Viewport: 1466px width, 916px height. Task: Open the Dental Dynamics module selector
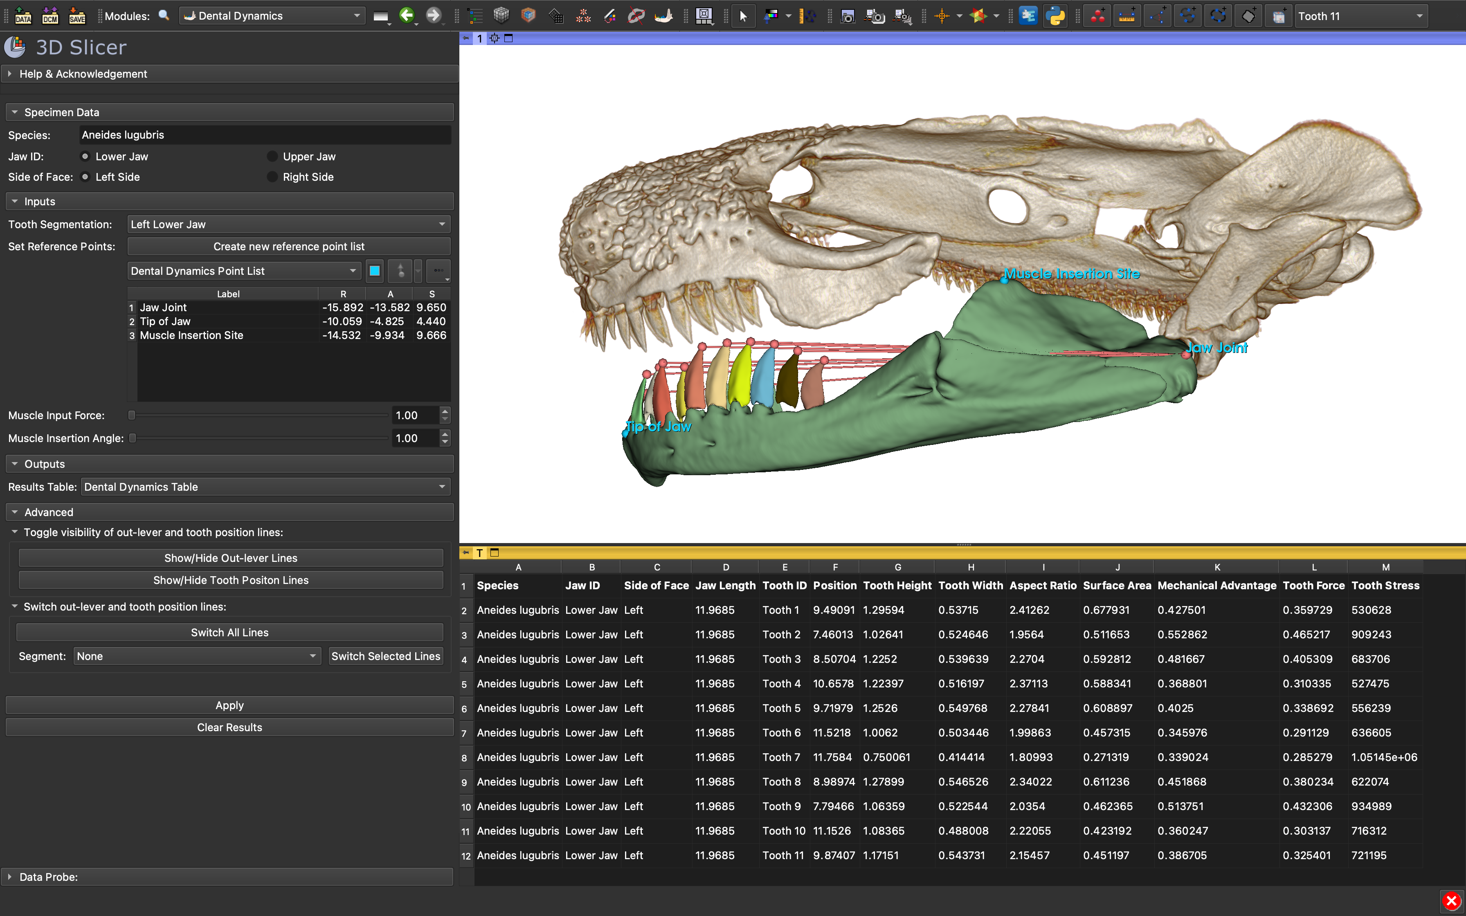click(x=272, y=16)
